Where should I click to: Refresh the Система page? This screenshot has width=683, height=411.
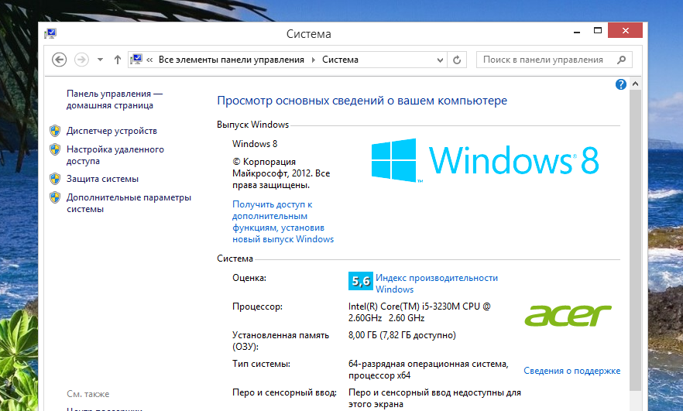click(457, 60)
